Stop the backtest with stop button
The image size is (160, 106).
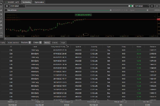[157, 6]
